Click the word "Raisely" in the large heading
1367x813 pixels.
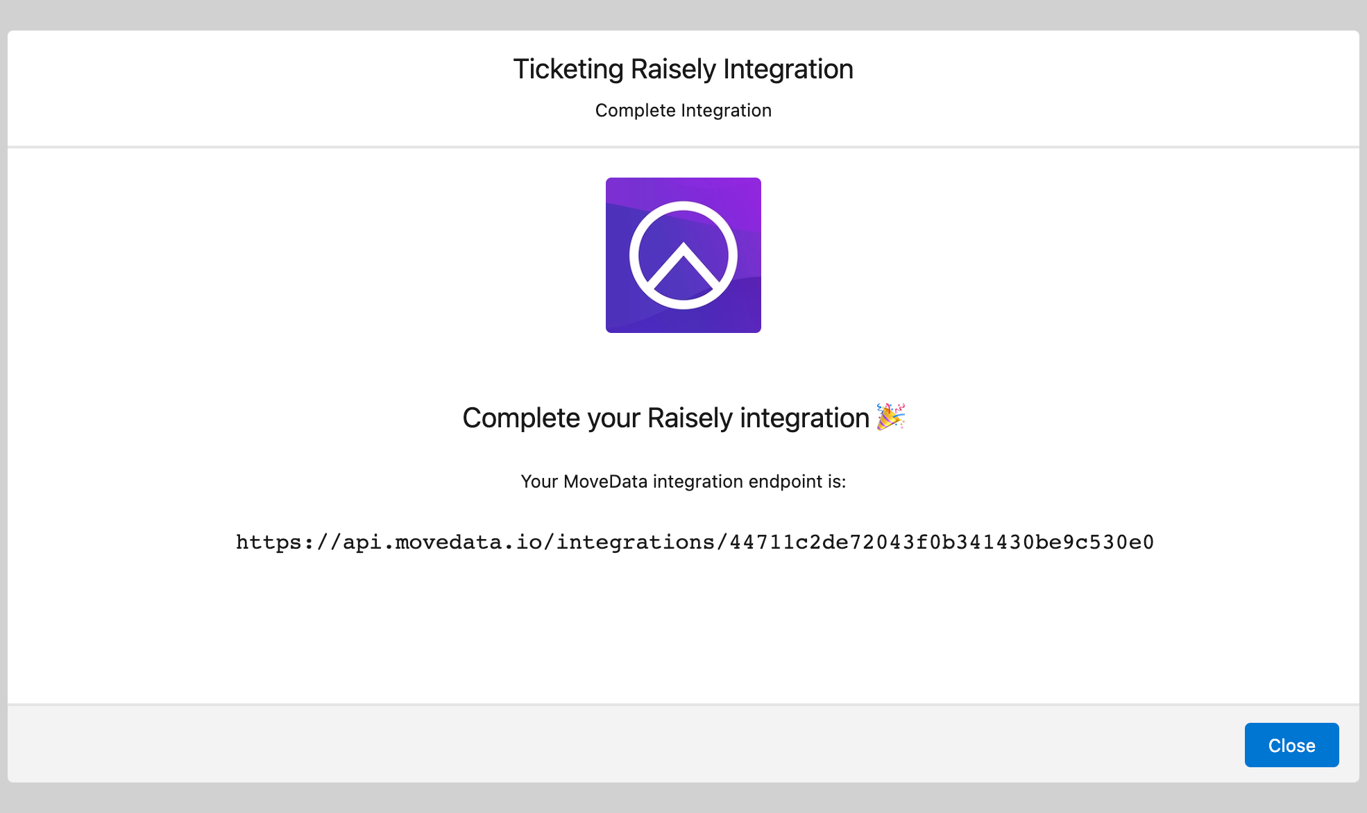pos(690,418)
